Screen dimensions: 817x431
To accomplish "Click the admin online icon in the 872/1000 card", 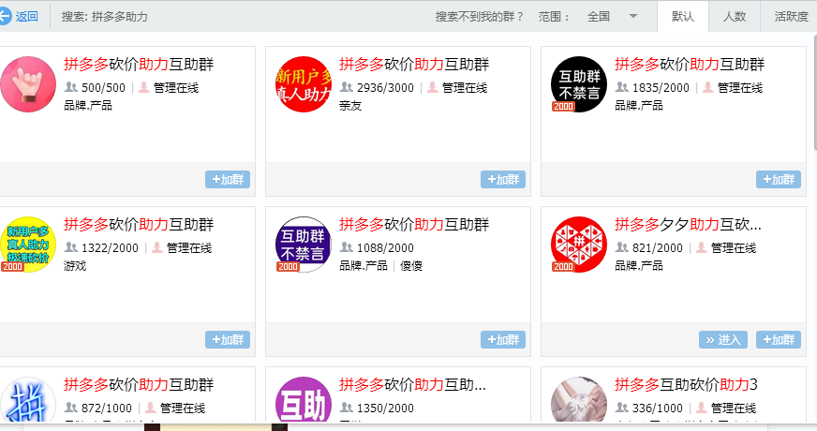I will coord(151,407).
